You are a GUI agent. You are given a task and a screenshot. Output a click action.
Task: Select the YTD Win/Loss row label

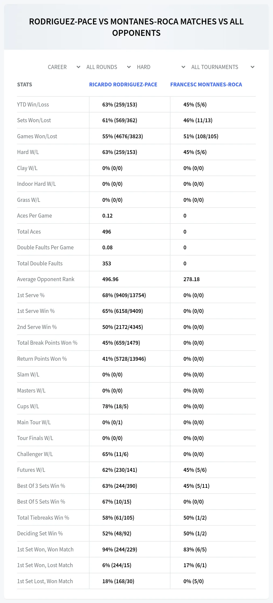tap(33, 105)
